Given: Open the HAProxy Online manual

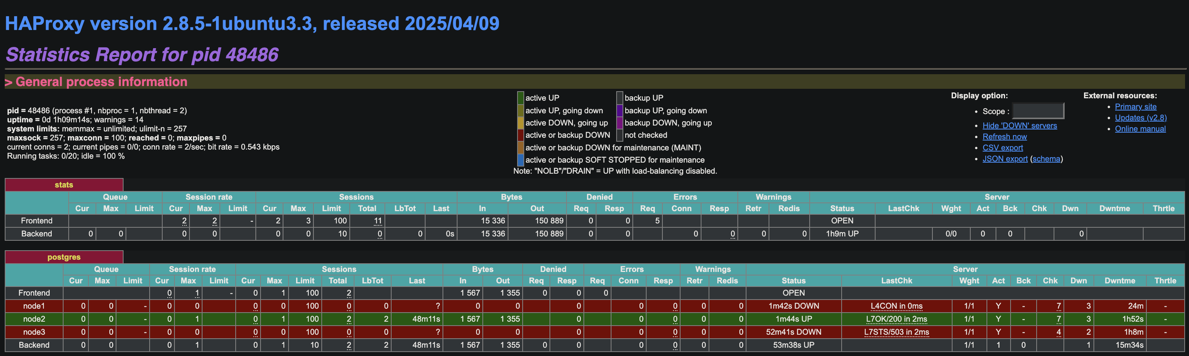Looking at the screenshot, I should pos(1140,129).
